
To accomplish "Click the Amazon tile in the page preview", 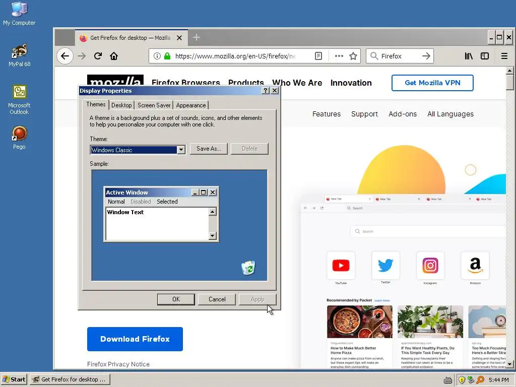I will pyautogui.click(x=475, y=265).
